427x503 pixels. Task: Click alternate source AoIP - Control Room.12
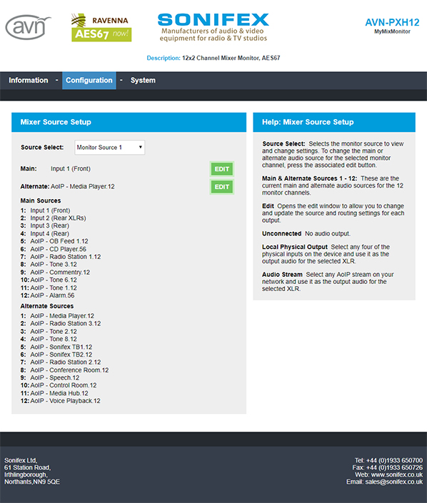click(x=64, y=385)
